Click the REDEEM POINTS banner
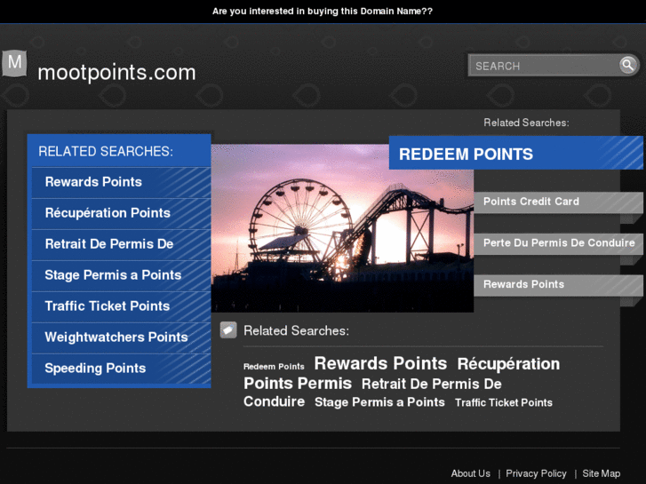The width and height of the screenshot is (646, 484). point(515,153)
